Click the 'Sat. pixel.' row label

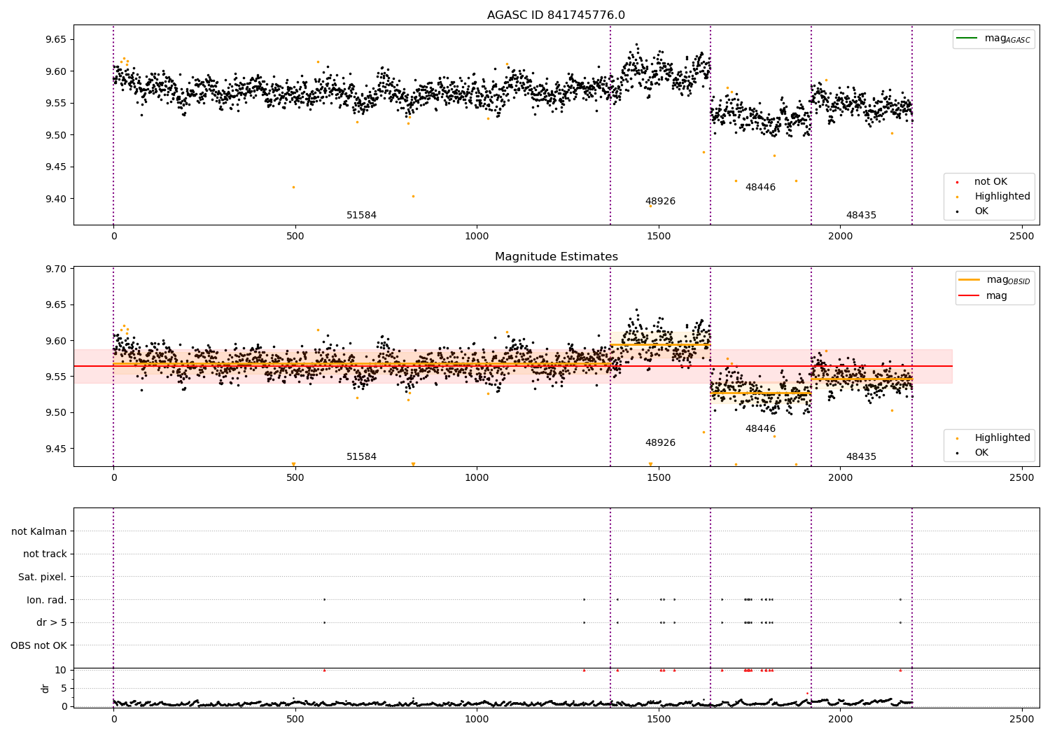(43, 577)
